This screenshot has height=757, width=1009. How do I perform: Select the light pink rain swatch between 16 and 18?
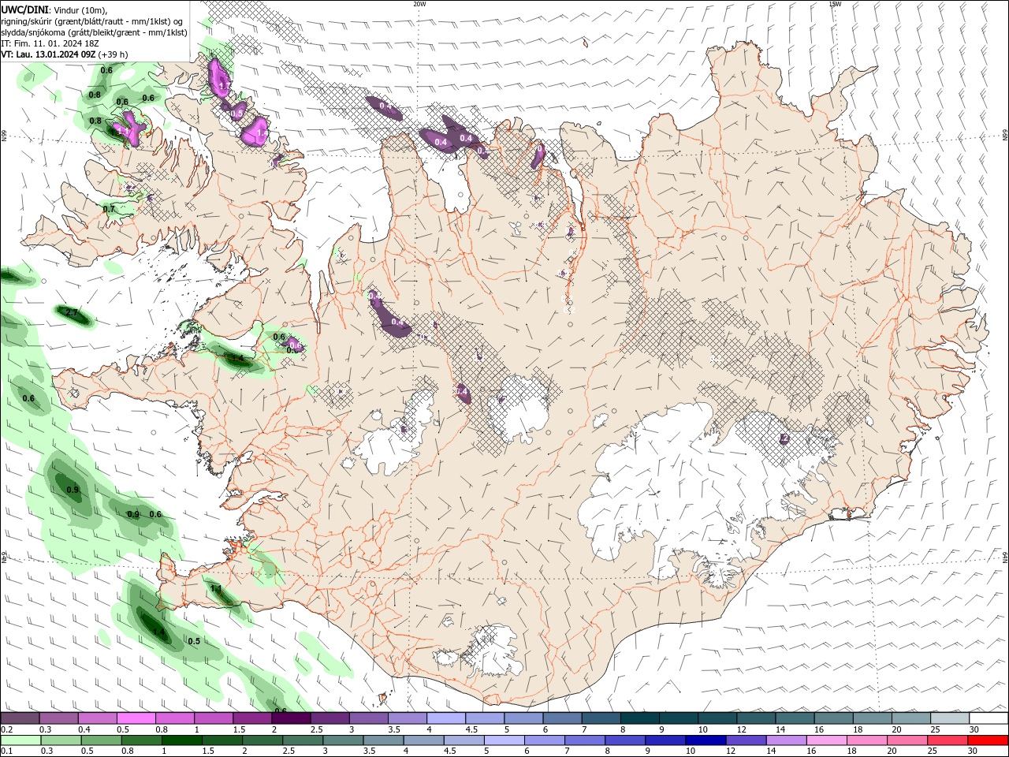pos(826,740)
